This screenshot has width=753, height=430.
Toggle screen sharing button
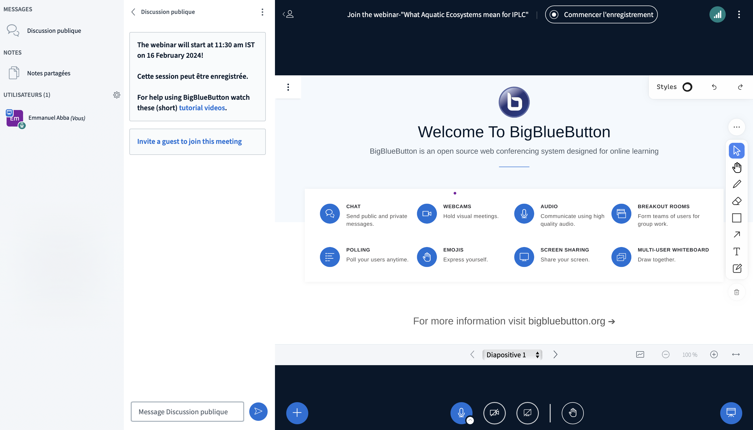(x=527, y=413)
